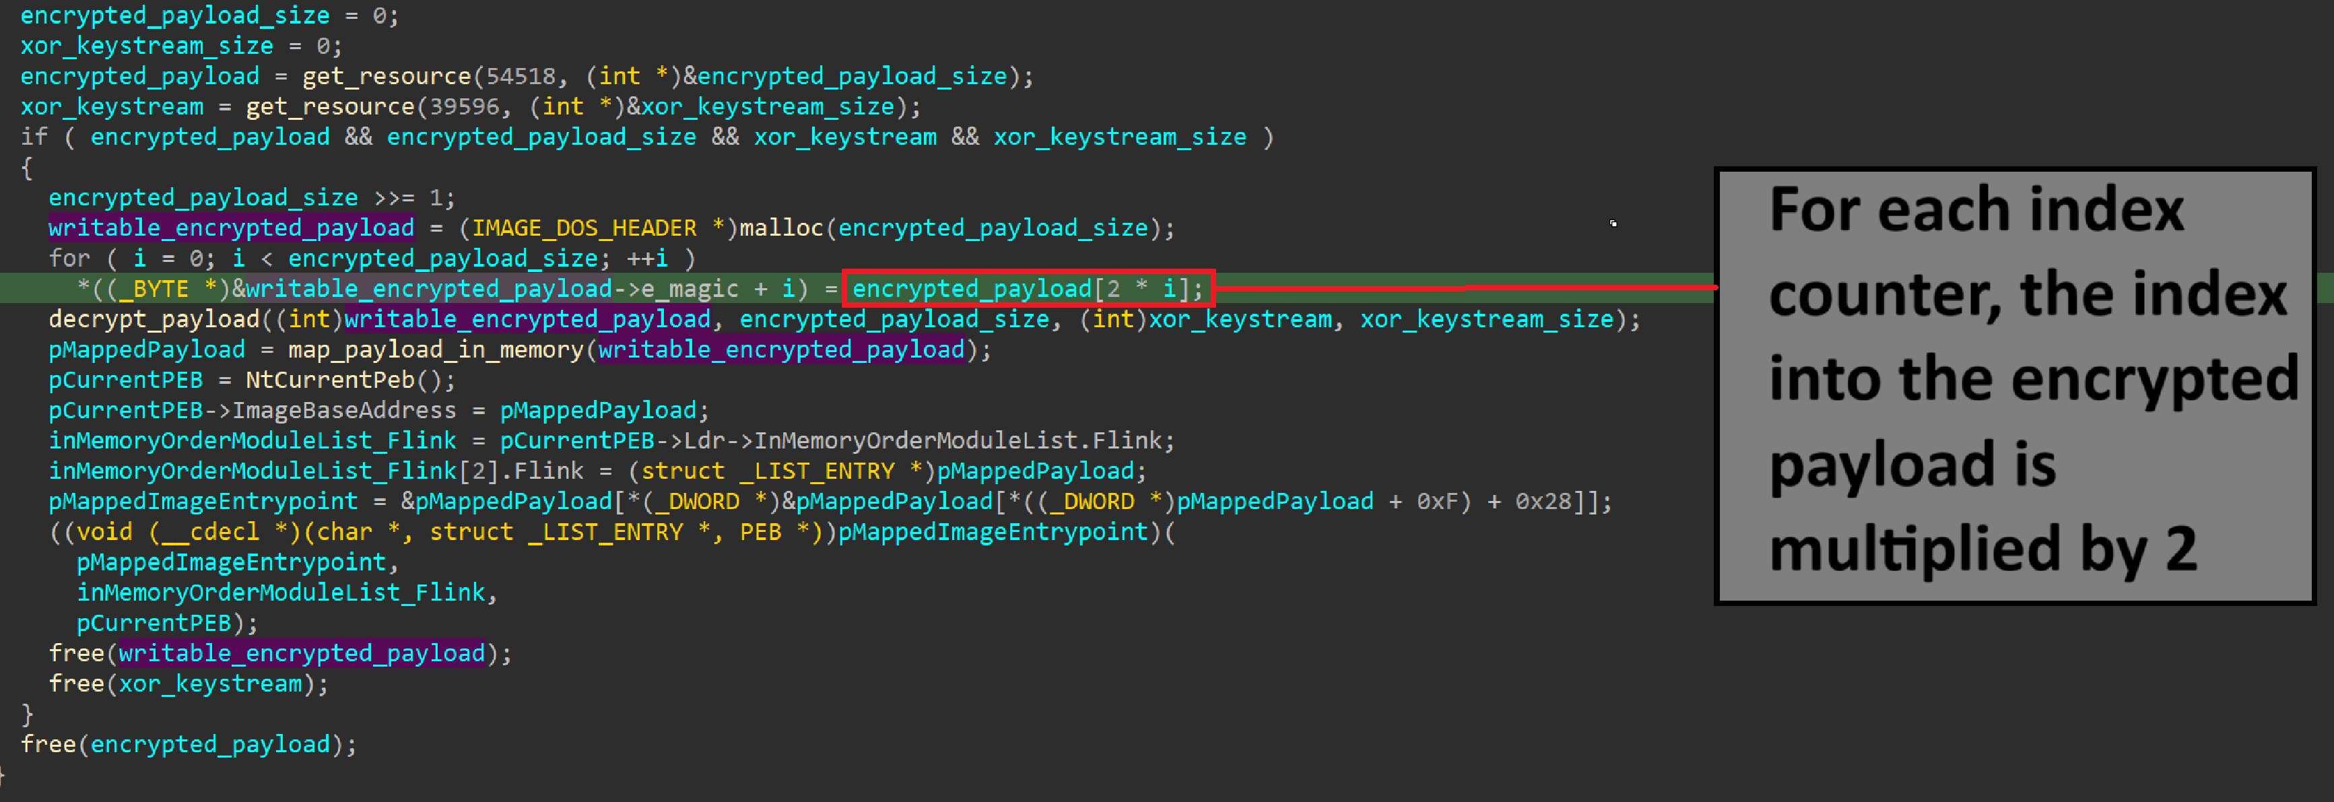The image size is (2334, 802).
Task: Click the malloc function call
Action: [957, 228]
